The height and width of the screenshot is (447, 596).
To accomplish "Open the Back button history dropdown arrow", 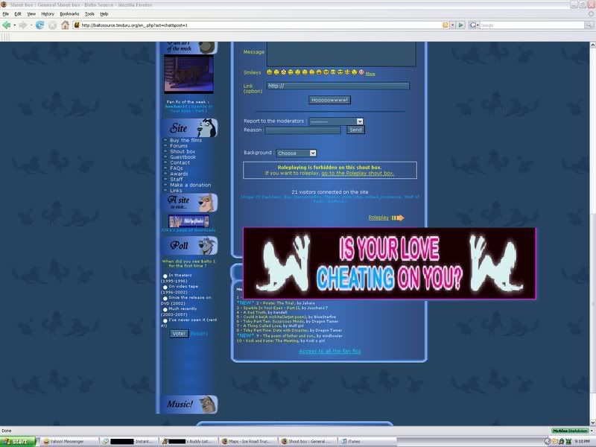I will click(x=14, y=25).
